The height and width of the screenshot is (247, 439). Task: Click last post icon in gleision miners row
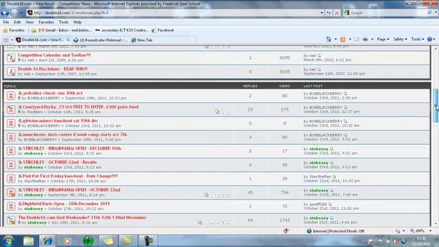pyautogui.click(x=345, y=121)
